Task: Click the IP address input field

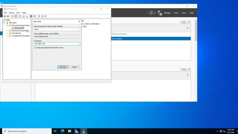Action: (57, 44)
